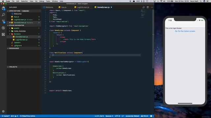Open the Edit menu

tap(17, 1)
